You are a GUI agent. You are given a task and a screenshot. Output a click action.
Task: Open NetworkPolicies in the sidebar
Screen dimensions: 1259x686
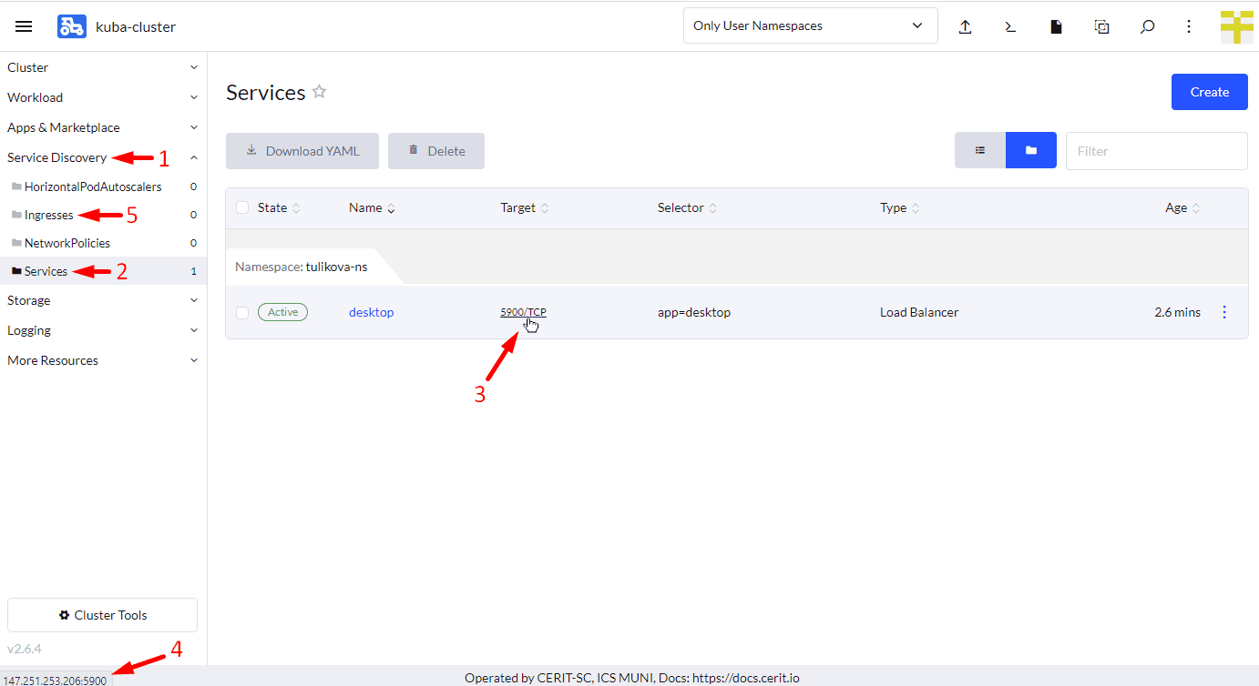pyautogui.click(x=67, y=243)
